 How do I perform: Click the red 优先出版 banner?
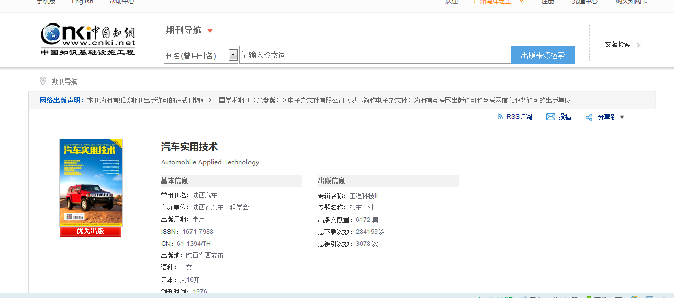coord(91,231)
